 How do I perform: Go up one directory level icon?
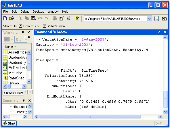click(164, 19)
